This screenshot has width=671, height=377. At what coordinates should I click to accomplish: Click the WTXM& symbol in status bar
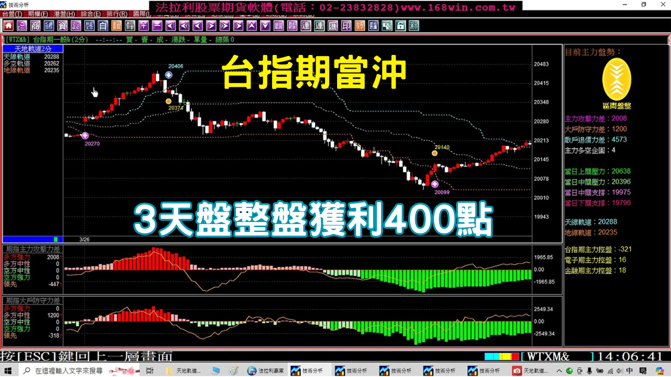547,357
